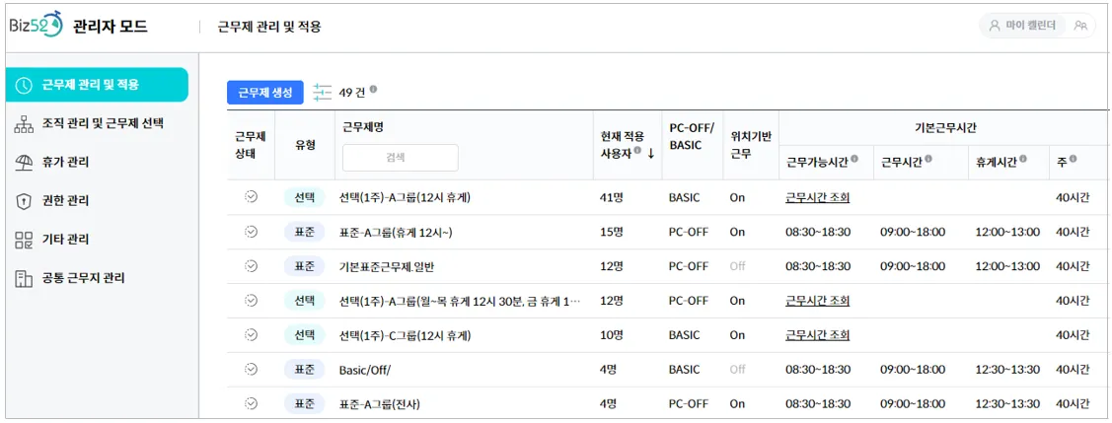1112x423 pixels.
Task: Open 기타 관리 in the sidebar
Action: 65,240
